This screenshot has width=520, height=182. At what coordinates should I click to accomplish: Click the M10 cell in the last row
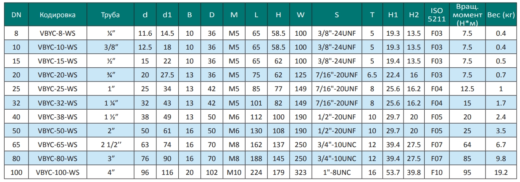pyautogui.click(x=235, y=172)
